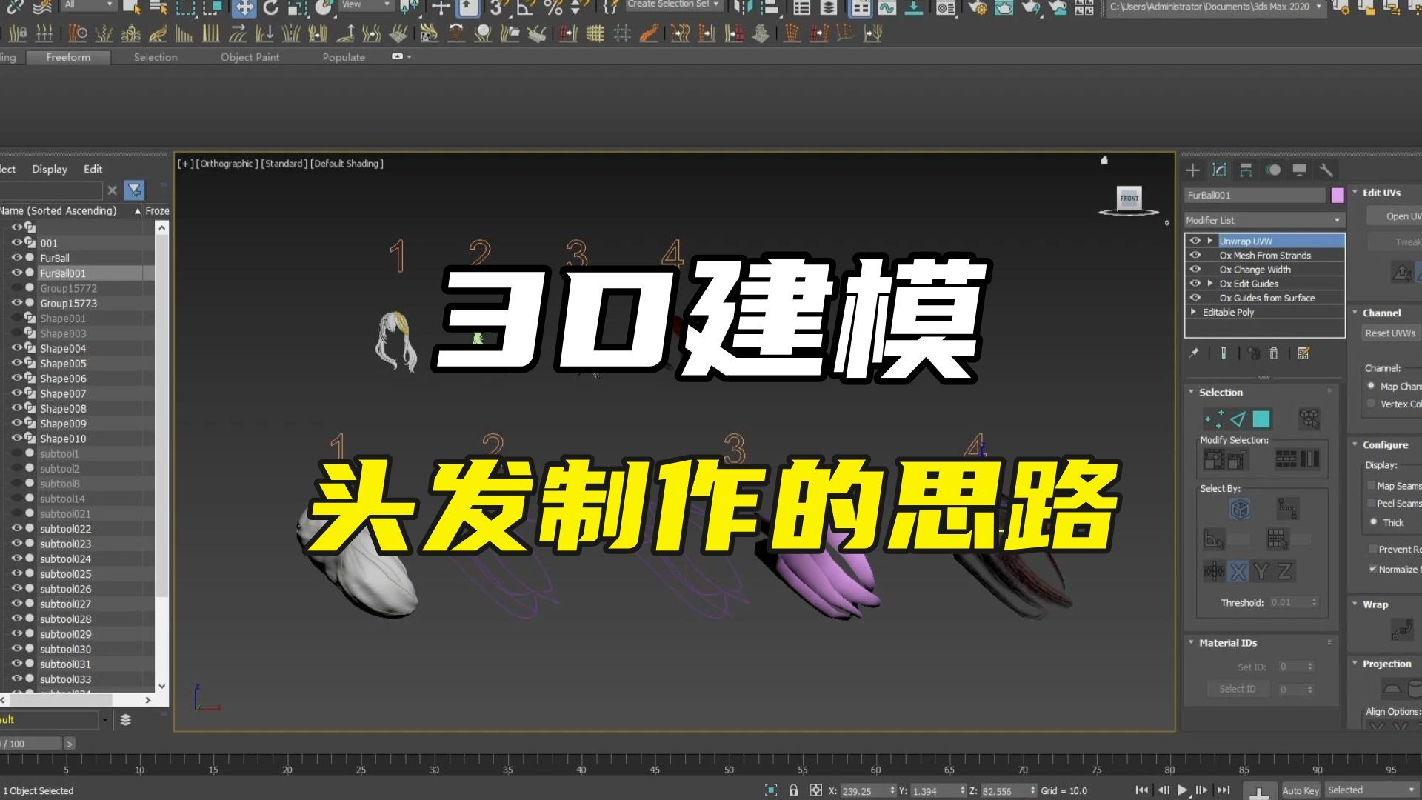Viewport: 1422px width, 800px height.
Task: Open the Utilities panel wrench icon
Action: pyautogui.click(x=1327, y=170)
